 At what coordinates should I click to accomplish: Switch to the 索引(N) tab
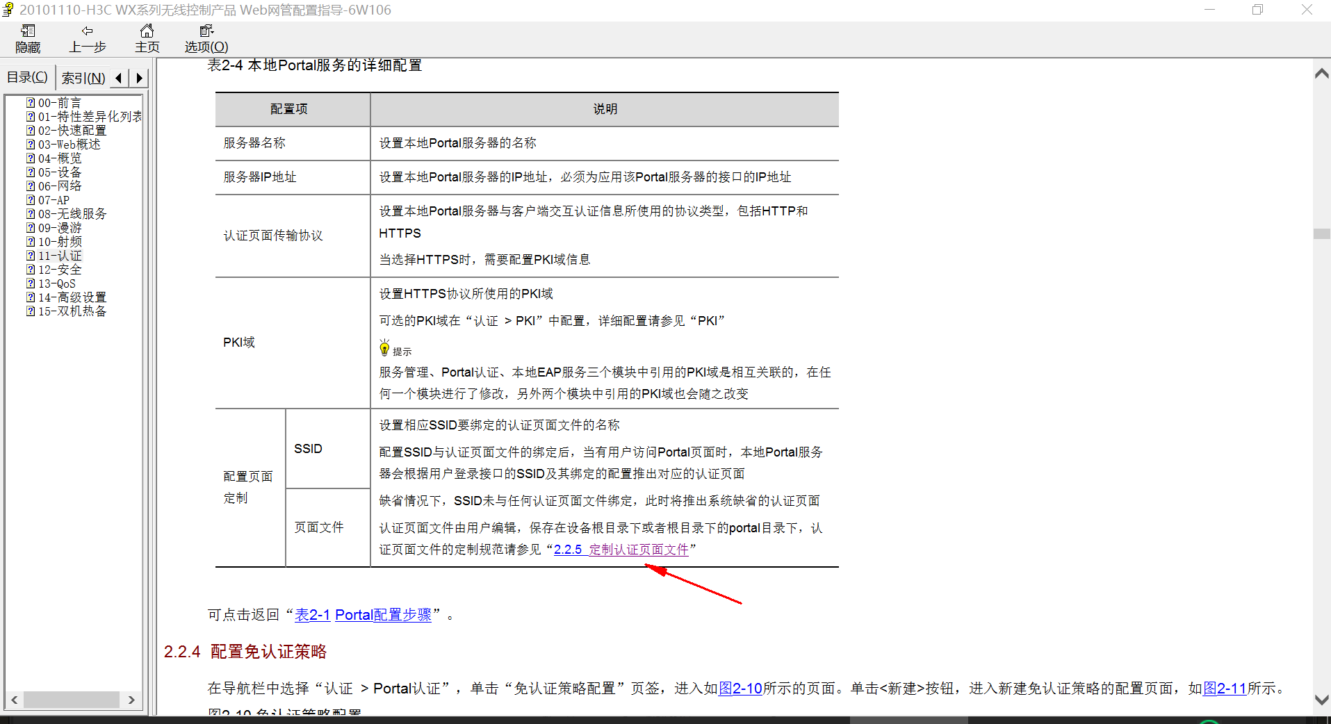click(x=82, y=77)
